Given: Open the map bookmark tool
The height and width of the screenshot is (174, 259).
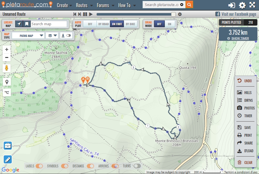Looking at the screenshot, I should pos(27,24).
